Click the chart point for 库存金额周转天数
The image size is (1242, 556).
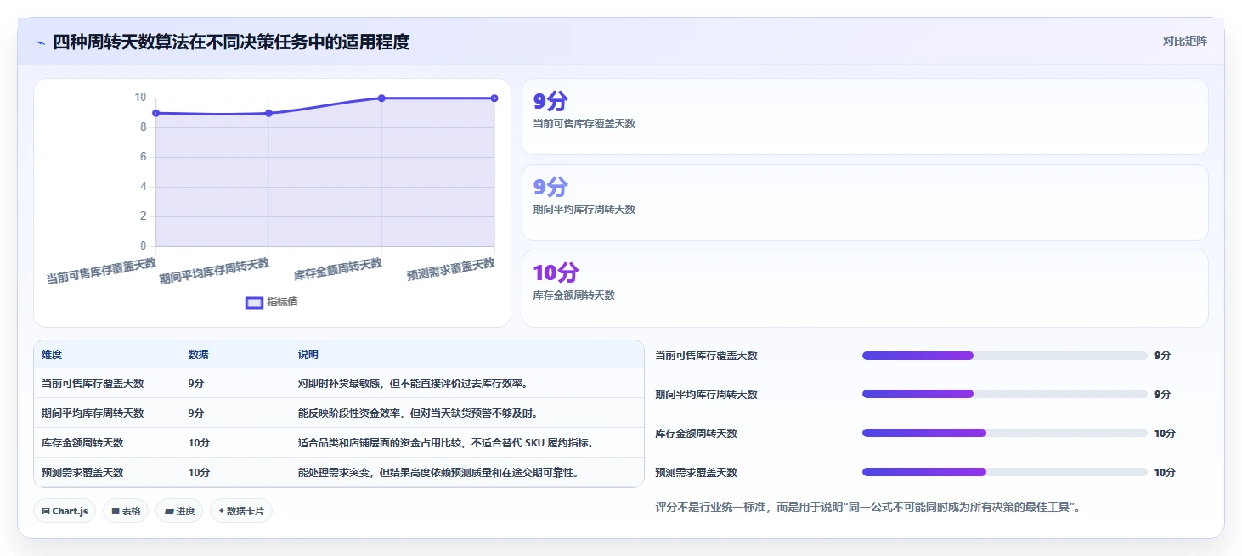coord(381,98)
